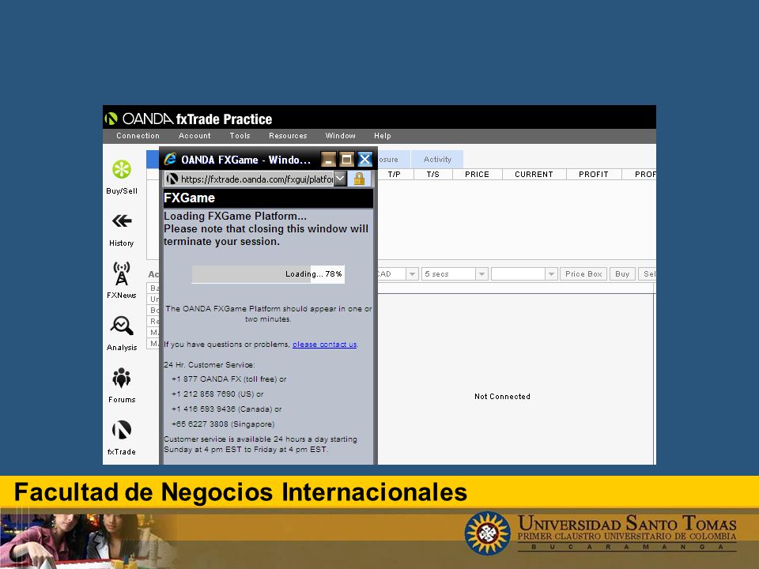Click the Not Connected status text
Image resolution: width=759 pixels, height=569 pixels.
pos(502,396)
